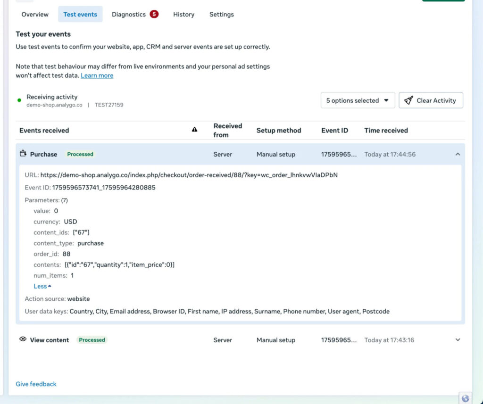Image resolution: width=483 pixels, height=404 pixels.
Task: Open the Settings tab
Action: [x=221, y=15]
